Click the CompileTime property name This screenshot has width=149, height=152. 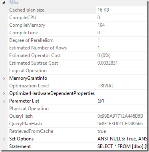pos(24,33)
